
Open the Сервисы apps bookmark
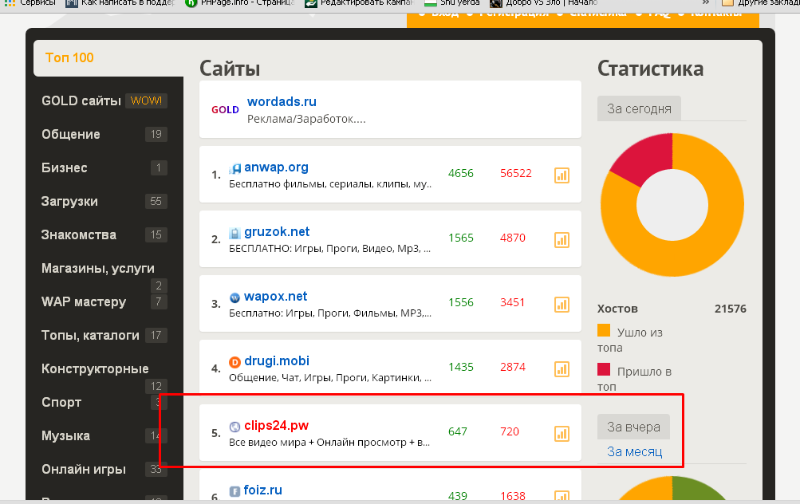click(30, 2)
